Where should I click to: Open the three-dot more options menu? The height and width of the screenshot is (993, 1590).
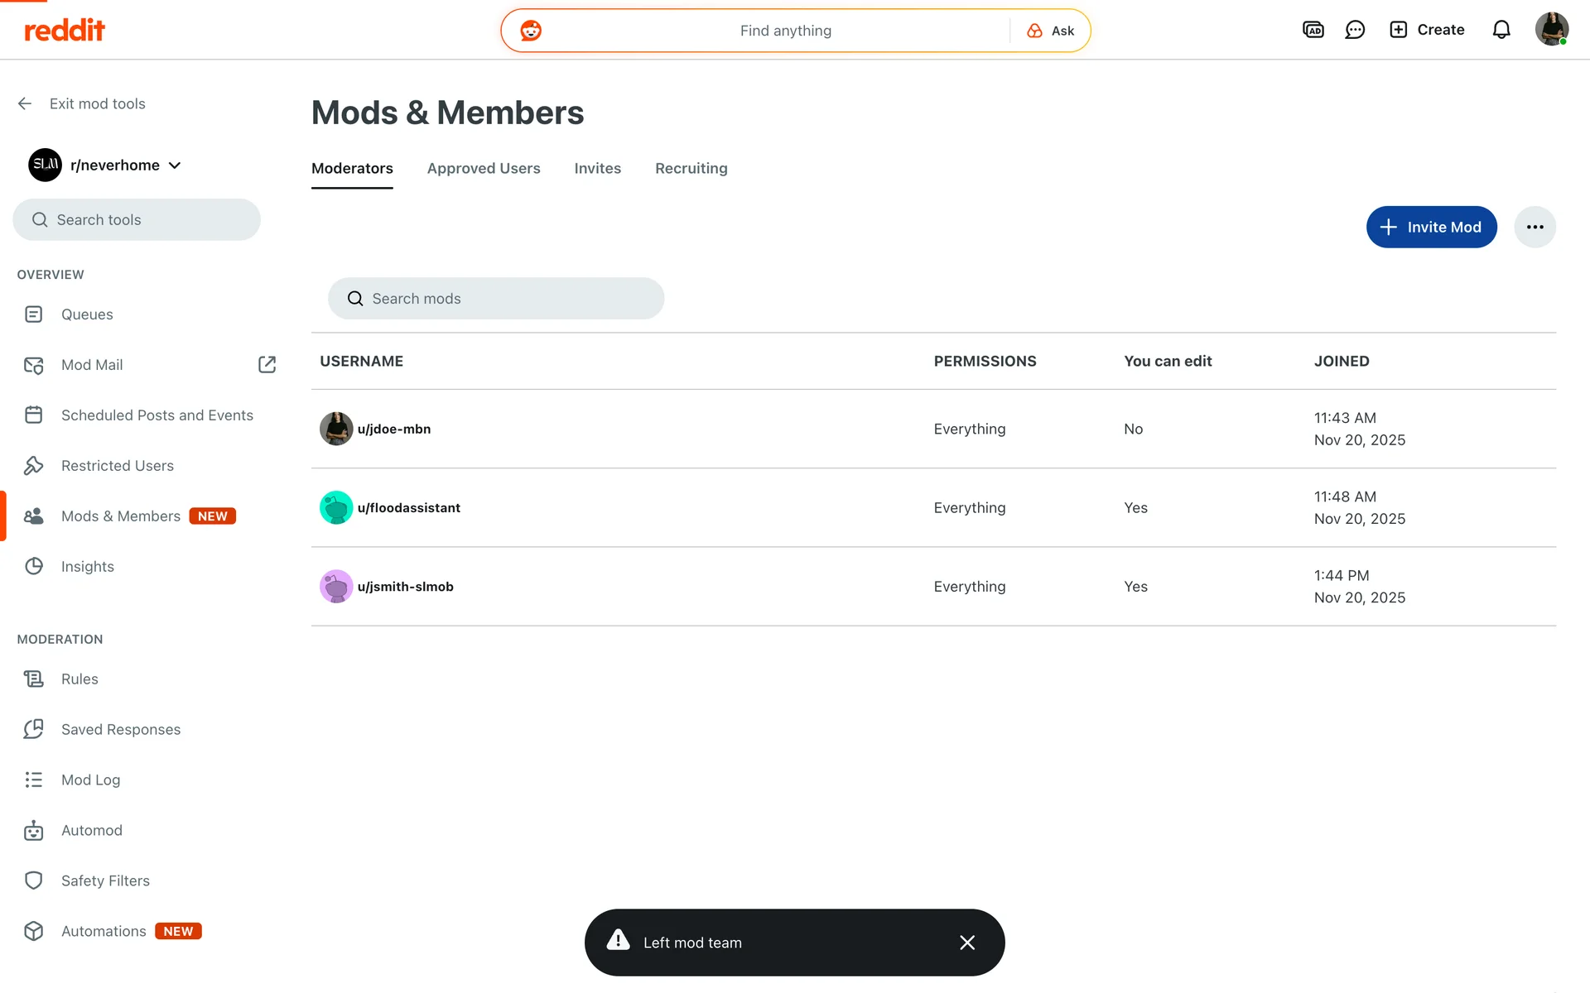[x=1535, y=227]
